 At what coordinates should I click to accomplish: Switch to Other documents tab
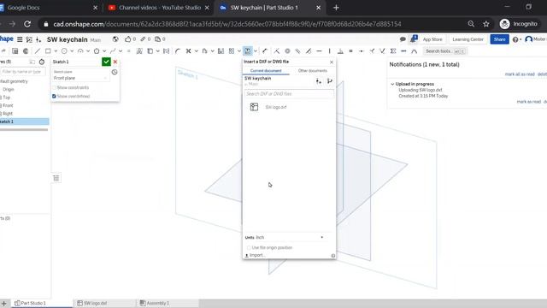[x=313, y=71]
